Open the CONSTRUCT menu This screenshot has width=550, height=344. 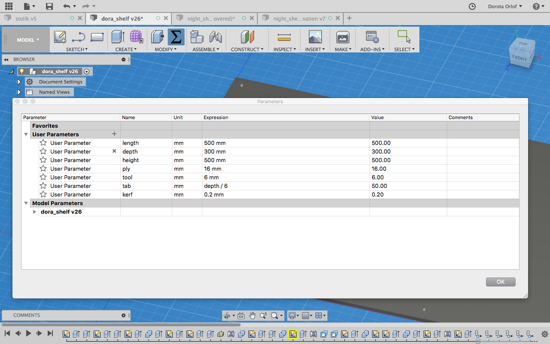click(x=247, y=49)
